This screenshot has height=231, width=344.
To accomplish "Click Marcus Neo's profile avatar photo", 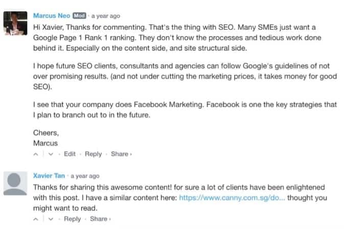I will point(15,23).
